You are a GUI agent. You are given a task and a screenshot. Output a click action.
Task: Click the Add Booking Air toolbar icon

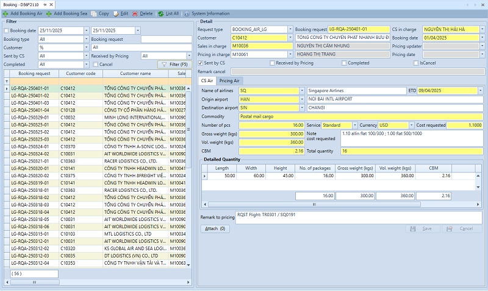click(x=6, y=13)
